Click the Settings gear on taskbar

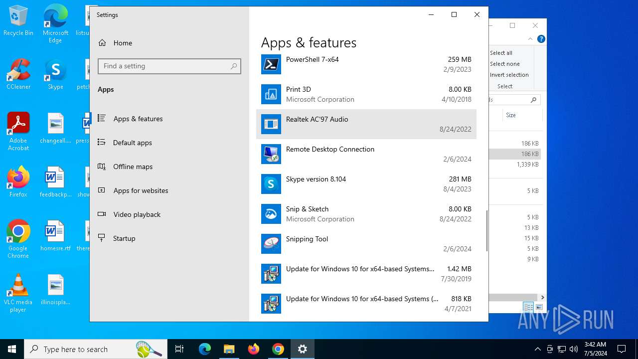[x=303, y=349]
